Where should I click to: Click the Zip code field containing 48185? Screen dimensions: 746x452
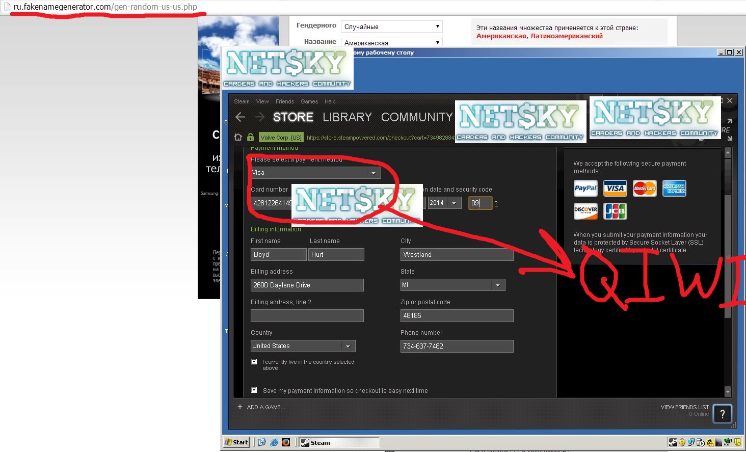coord(457,315)
